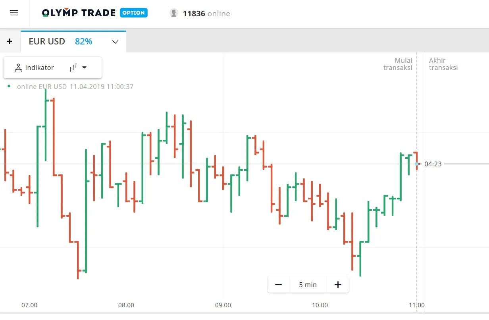Zoom in the timeframe with plus
Image resolution: width=489 pixels, height=320 pixels.
point(338,285)
